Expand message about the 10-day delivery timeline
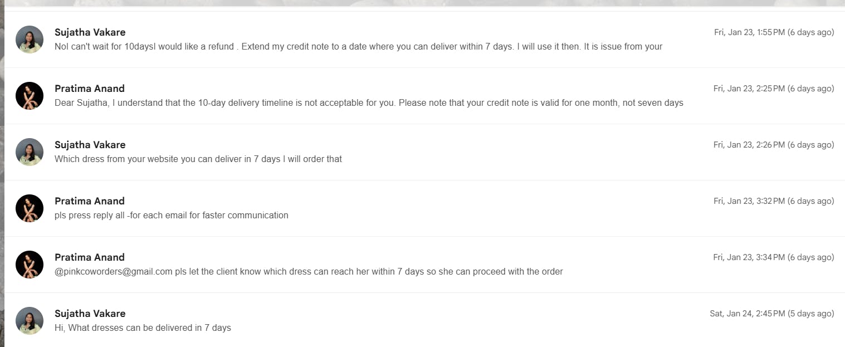This screenshot has height=347, width=845. (369, 103)
